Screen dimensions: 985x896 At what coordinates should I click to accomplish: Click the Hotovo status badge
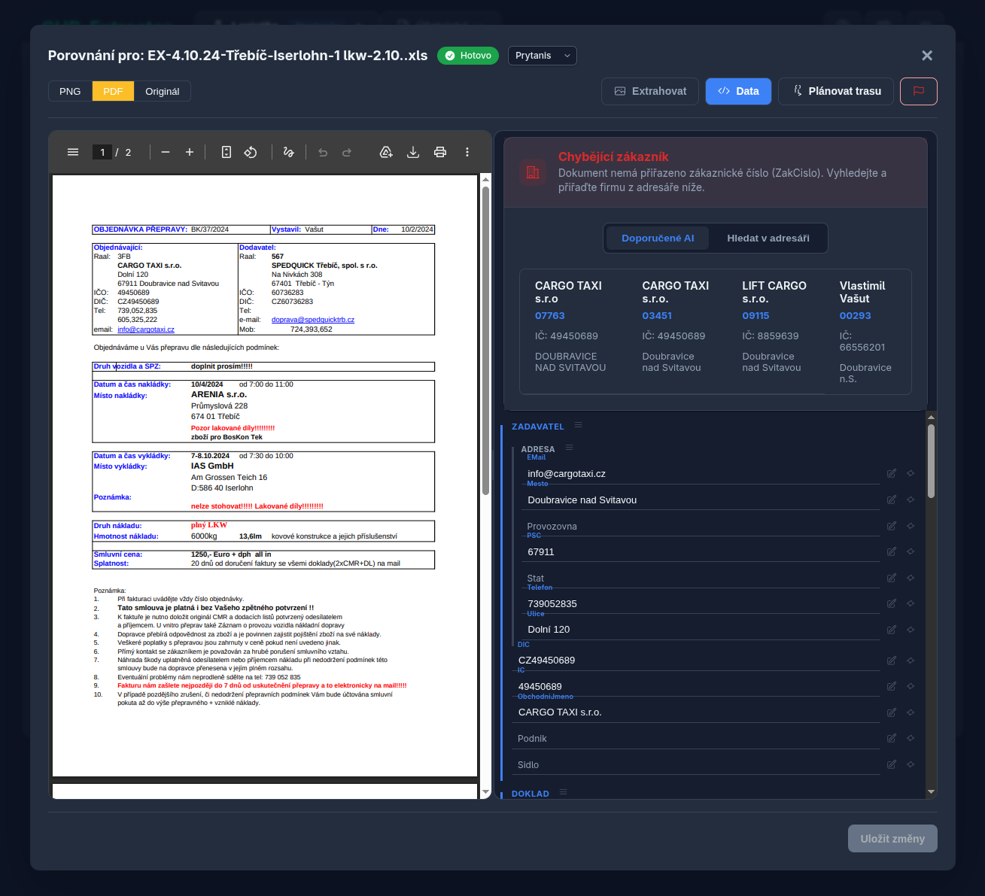pyautogui.click(x=468, y=56)
